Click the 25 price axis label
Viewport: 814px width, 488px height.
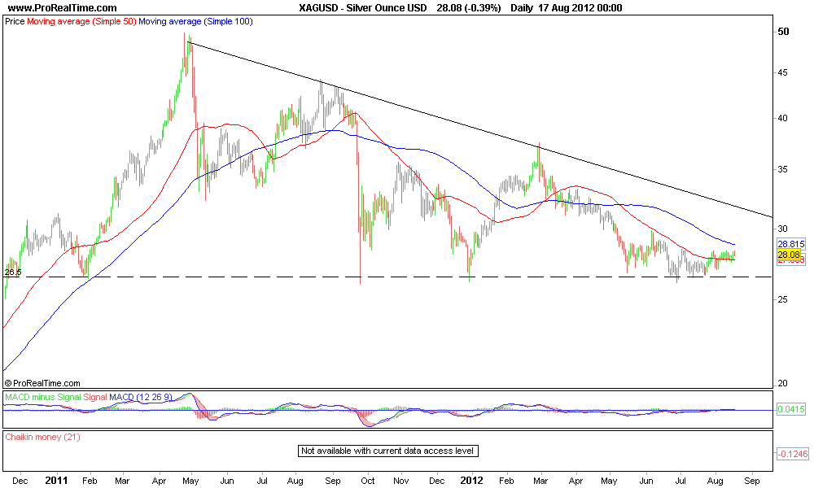(782, 300)
